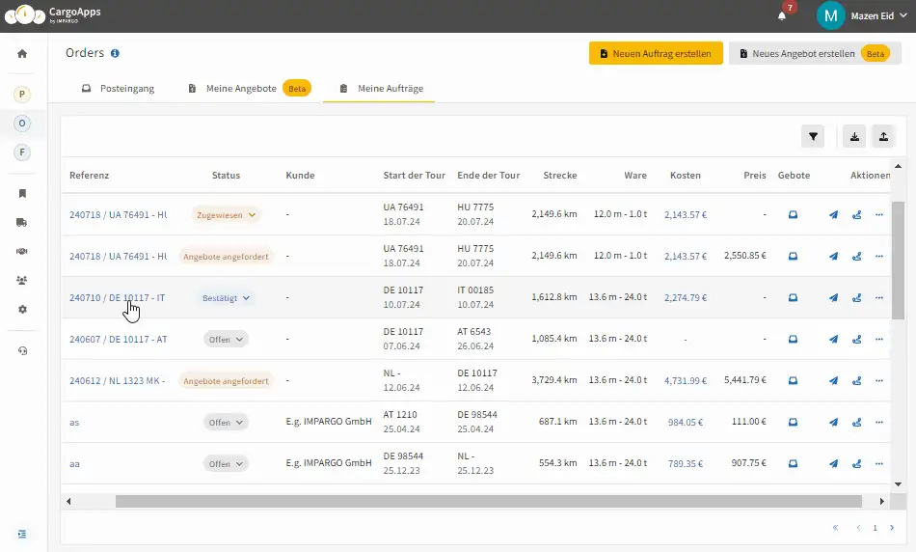916x552 pixels.
Task: Switch to the Posteingang tab
Action: coord(118,88)
